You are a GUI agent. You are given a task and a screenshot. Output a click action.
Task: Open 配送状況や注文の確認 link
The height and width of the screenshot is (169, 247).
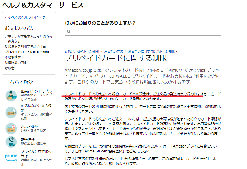coord(36,108)
